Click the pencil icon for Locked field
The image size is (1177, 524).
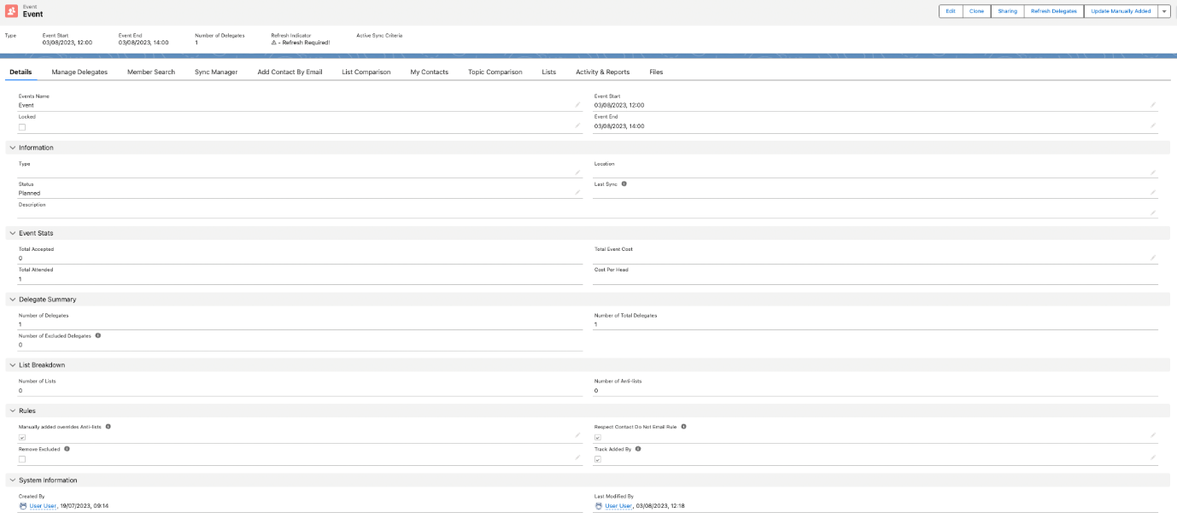[577, 125]
